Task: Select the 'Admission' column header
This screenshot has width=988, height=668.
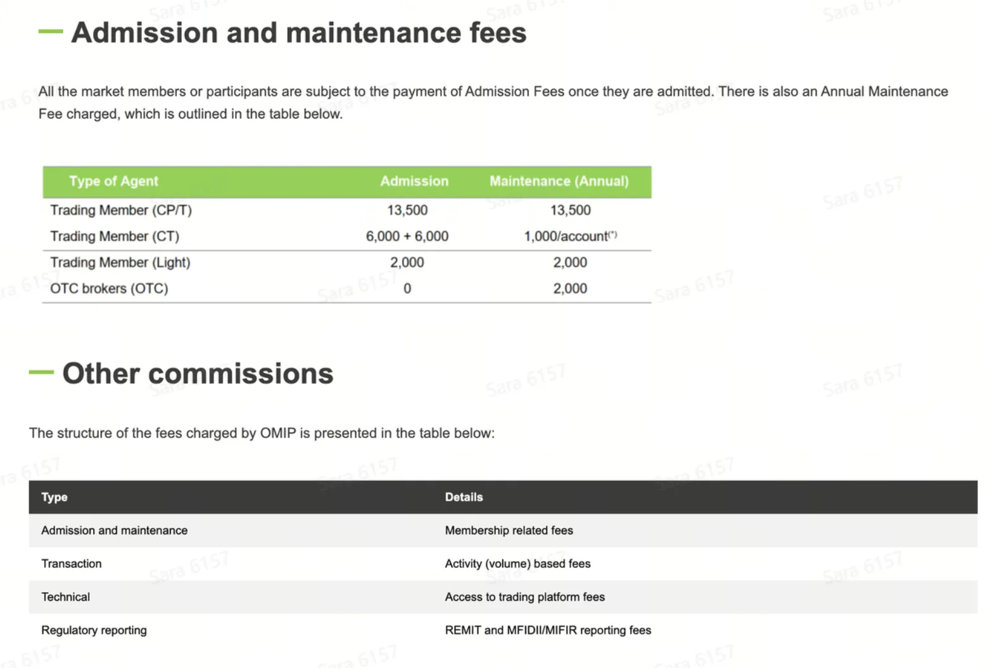Action: point(414,181)
